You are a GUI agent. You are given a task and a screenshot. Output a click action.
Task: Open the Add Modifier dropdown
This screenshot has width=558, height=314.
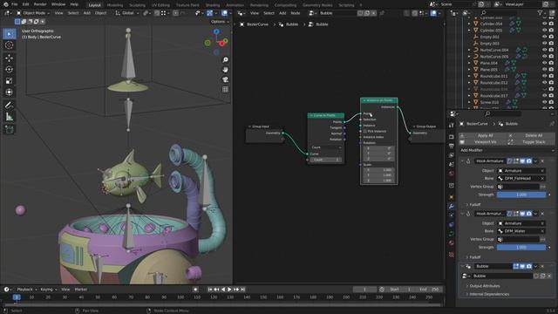pos(507,150)
